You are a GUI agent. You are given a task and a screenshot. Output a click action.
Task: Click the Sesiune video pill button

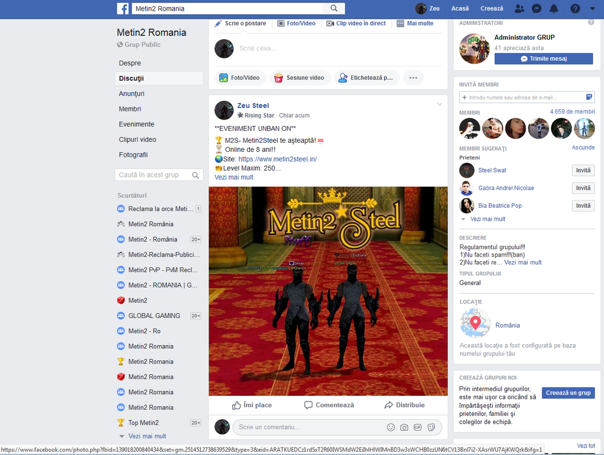tap(300, 78)
